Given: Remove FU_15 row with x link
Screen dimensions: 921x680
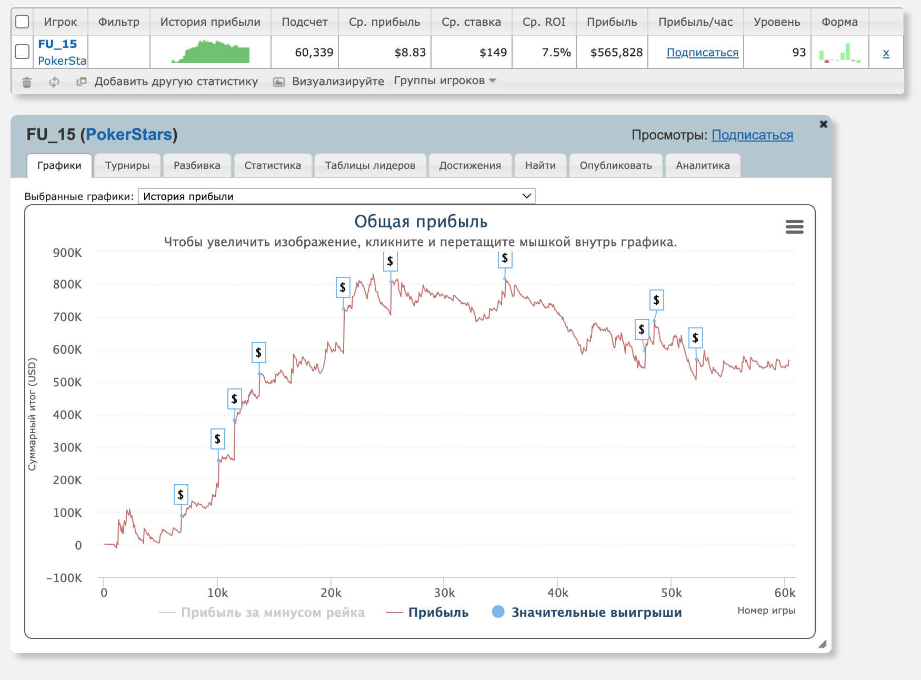Looking at the screenshot, I should (x=886, y=53).
